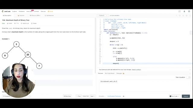Fold the while loop block
Viewport: 193px width, 108px height.
pos(101,45)
